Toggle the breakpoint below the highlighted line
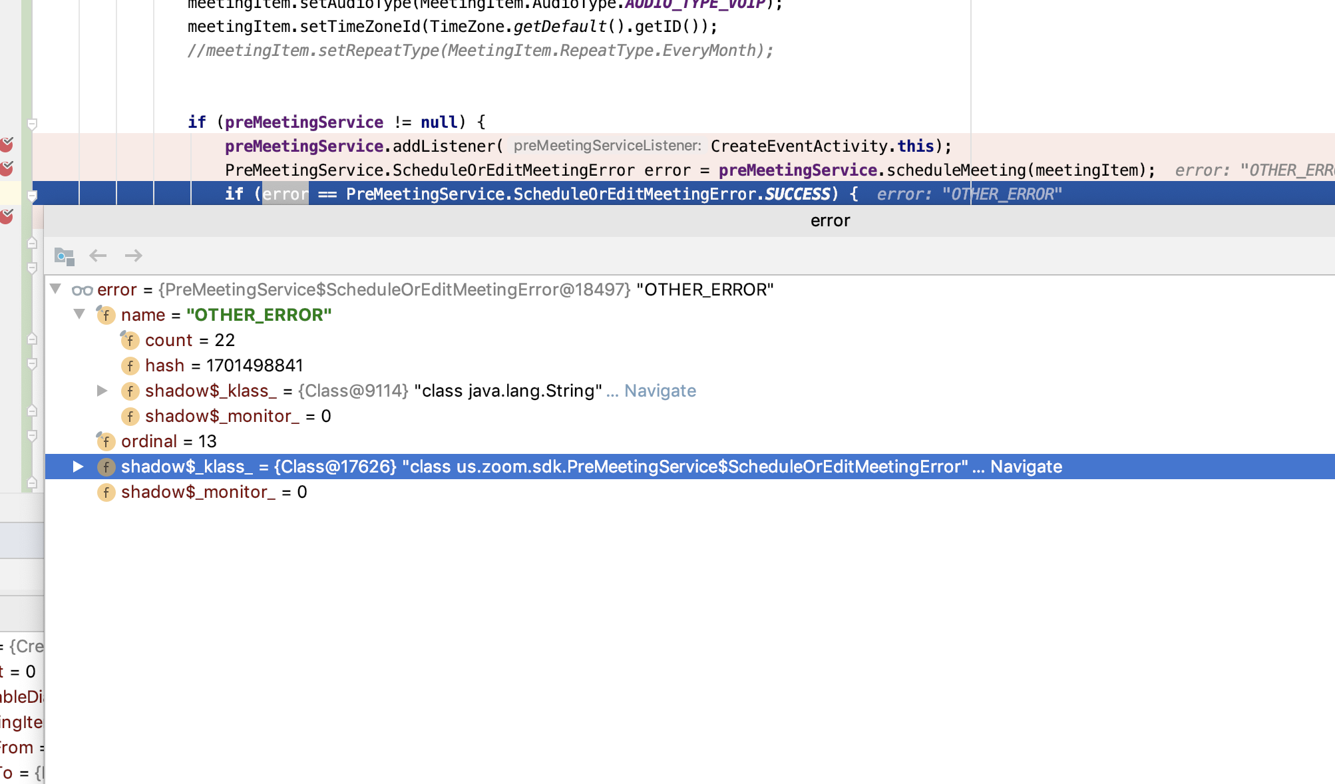The height and width of the screenshot is (784, 1335). (x=7, y=216)
